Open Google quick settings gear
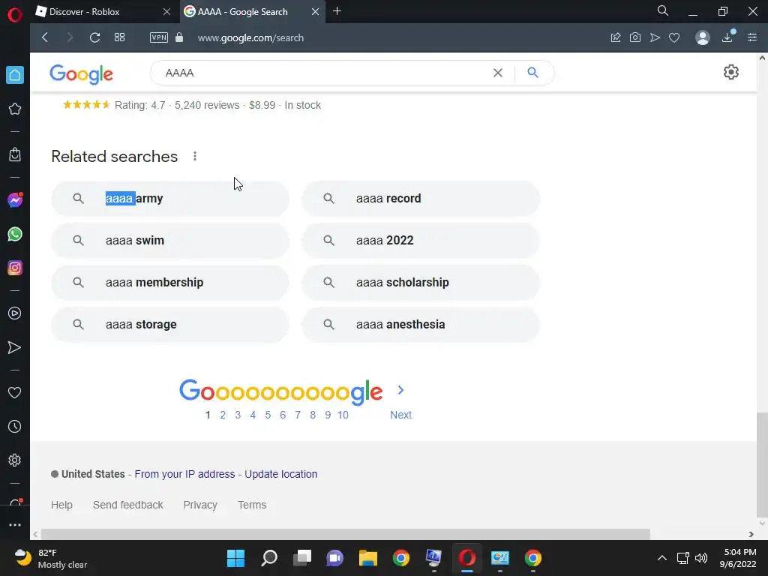The image size is (768, 576). [x=730, y=73]
